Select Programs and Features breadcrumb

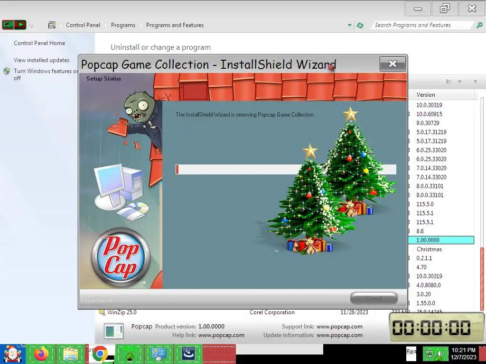click(175, 25)
